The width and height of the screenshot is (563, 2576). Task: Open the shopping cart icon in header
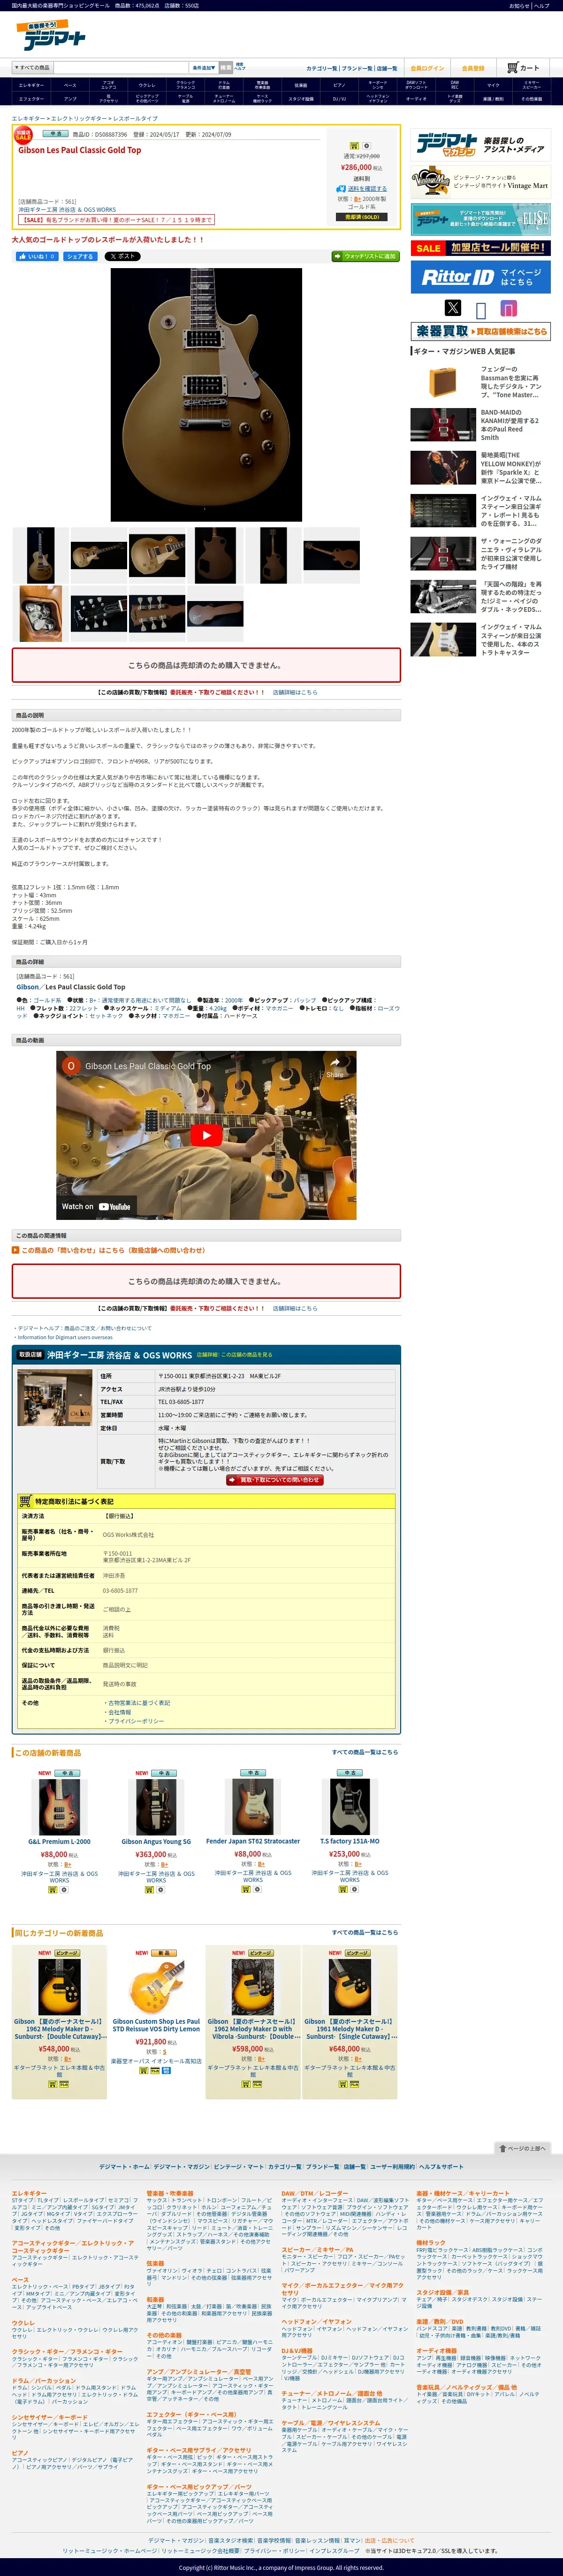[x=523, y=68]
